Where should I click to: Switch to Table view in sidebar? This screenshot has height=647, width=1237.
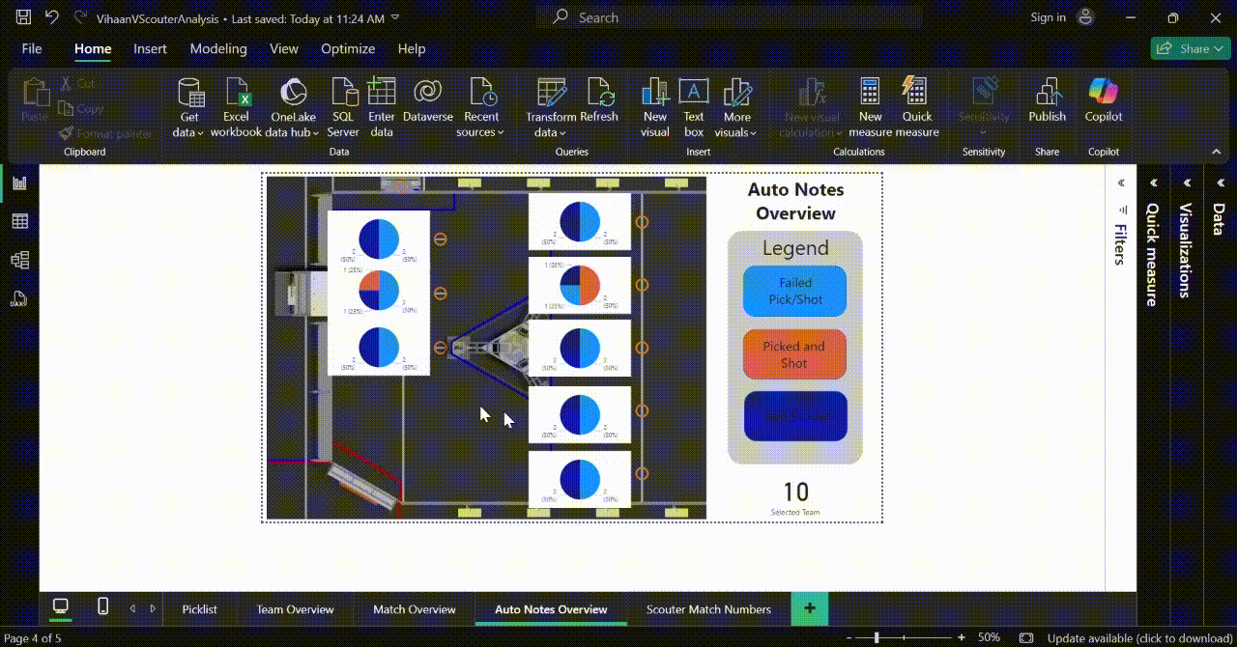click(19, 221)
